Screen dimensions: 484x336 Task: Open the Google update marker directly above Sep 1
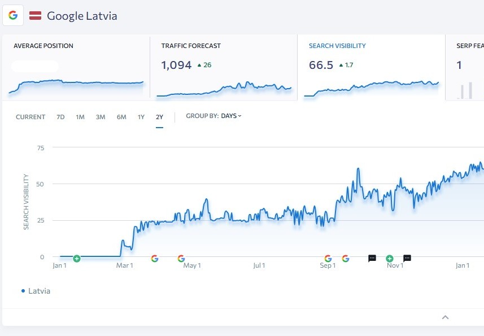click(328, 259)
